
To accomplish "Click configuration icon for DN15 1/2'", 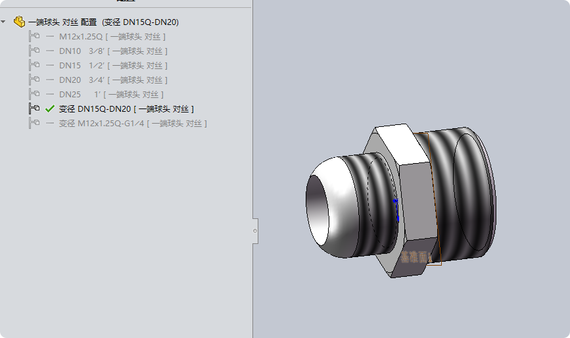I will pos(35,65).
